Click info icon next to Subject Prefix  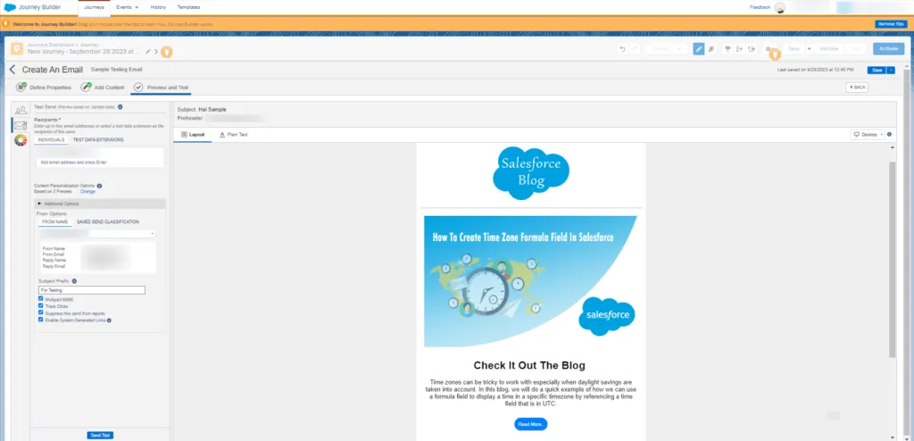74,281
